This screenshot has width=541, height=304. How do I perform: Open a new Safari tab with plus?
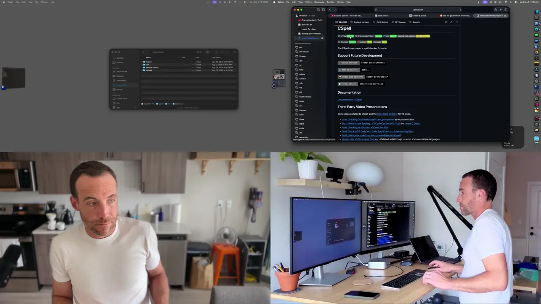(501, 10)
